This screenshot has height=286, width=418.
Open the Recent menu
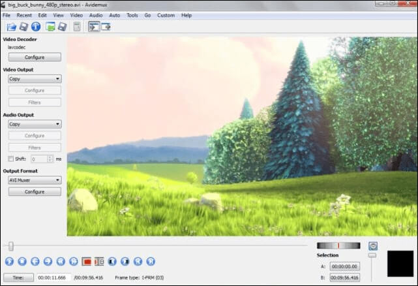[24, 15]
